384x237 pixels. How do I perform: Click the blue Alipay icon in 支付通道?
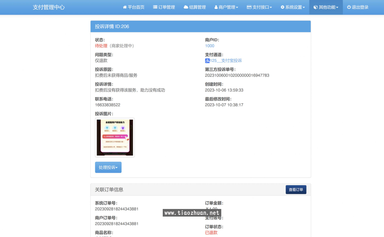[208, 61]
